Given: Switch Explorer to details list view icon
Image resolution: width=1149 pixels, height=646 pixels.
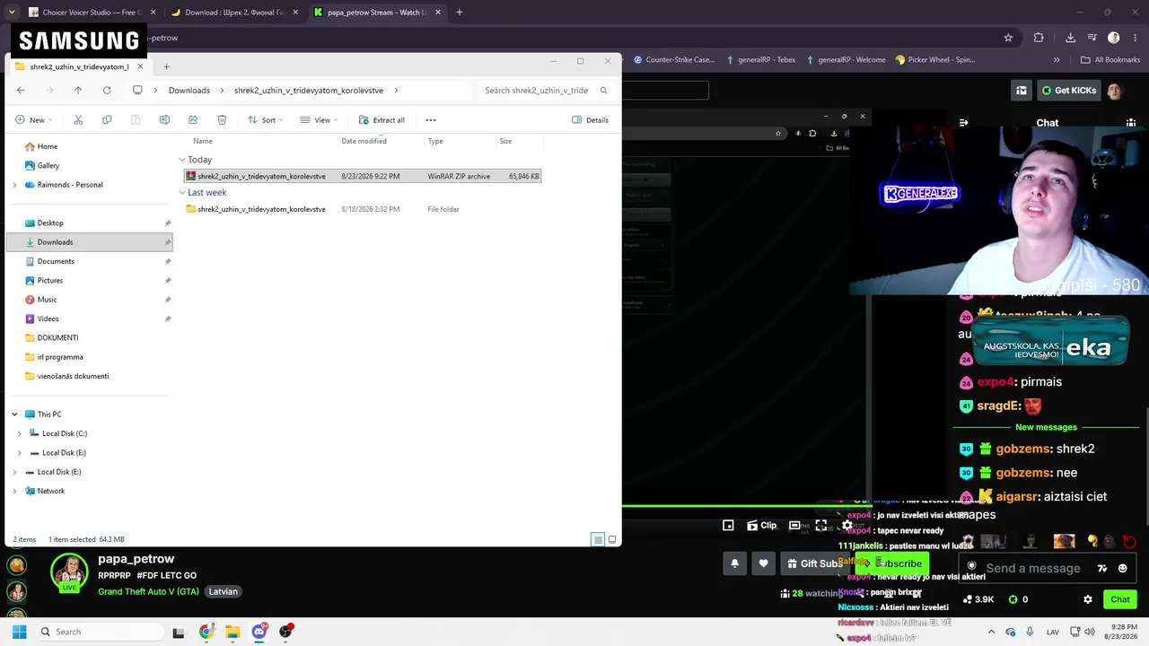Looking at the screenshot, I should tap(598, 539).
